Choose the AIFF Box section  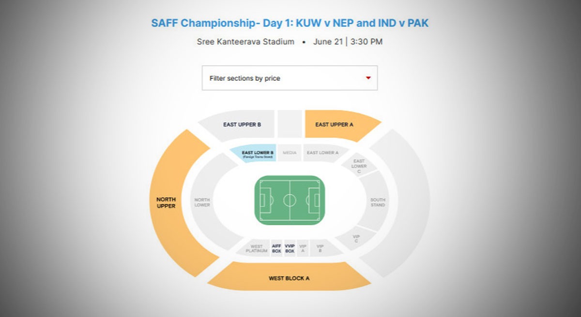(276, 248)
